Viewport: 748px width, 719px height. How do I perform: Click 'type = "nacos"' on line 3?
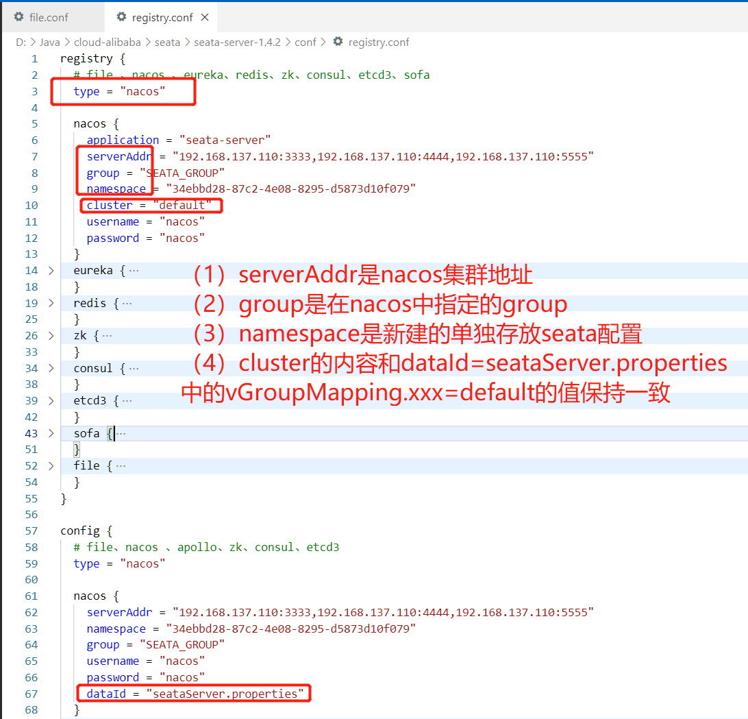pyautogui.click(x=119, y=91)
